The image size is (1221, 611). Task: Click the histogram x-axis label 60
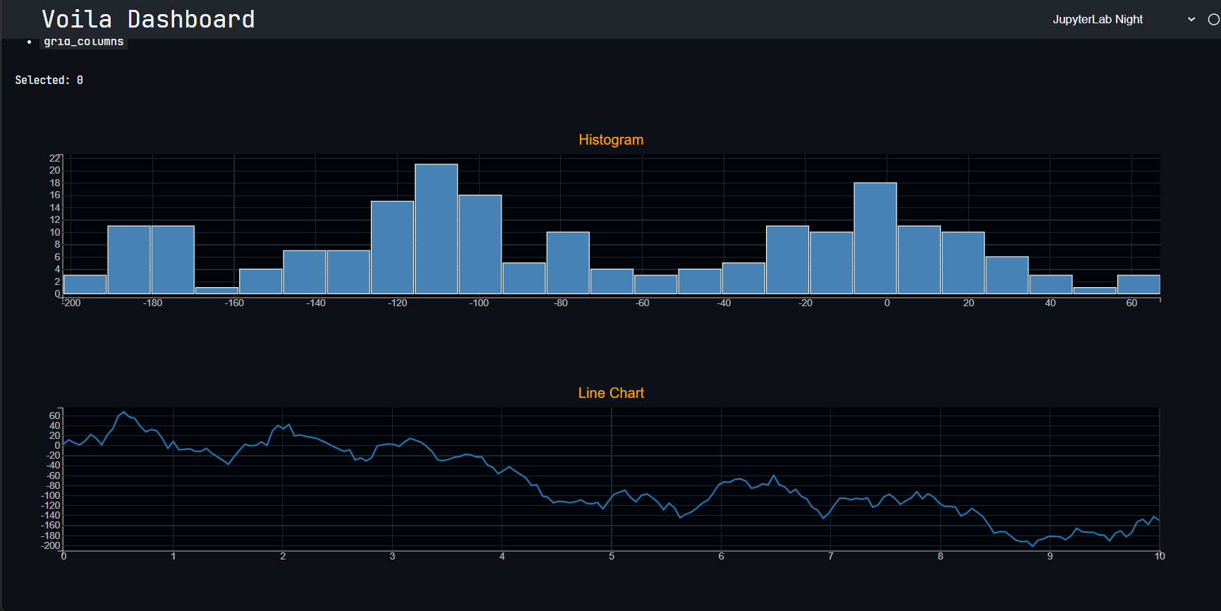point(1131,303)
